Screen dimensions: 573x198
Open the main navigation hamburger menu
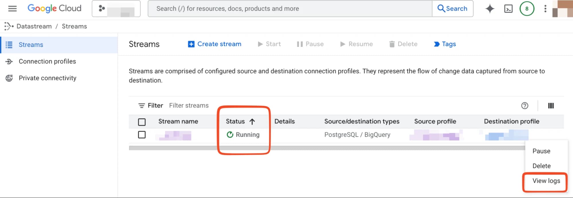click(x=12, y=9)
